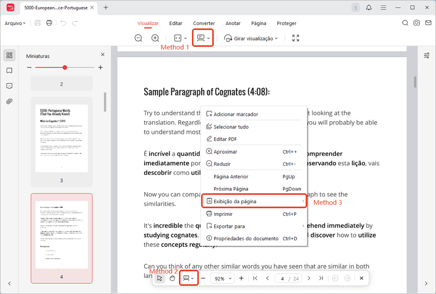Go to previous page arrow

click(267, 278)
